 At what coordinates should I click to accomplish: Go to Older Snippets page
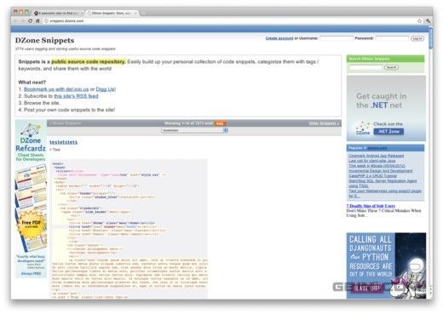pyautogui.click(x=324, y=123)
